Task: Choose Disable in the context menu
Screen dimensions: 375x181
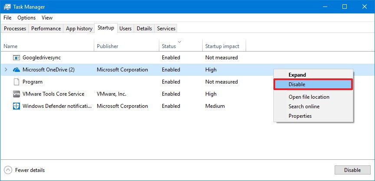Action: click(313, 84)
